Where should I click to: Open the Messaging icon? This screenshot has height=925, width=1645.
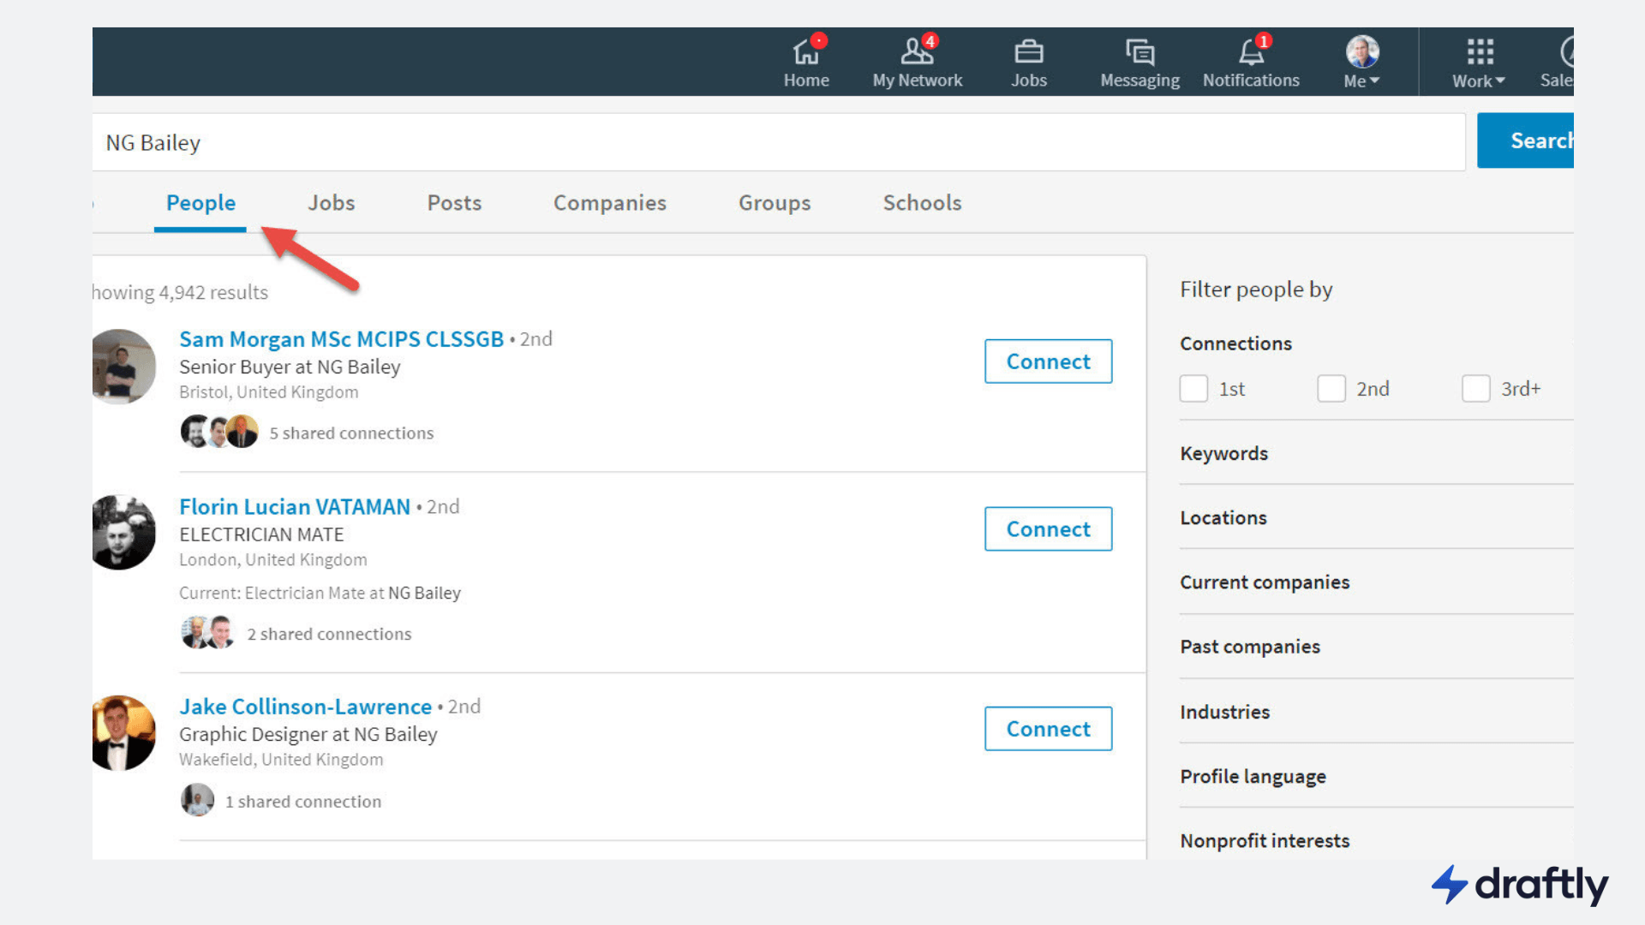click(x=1140, y=53)
